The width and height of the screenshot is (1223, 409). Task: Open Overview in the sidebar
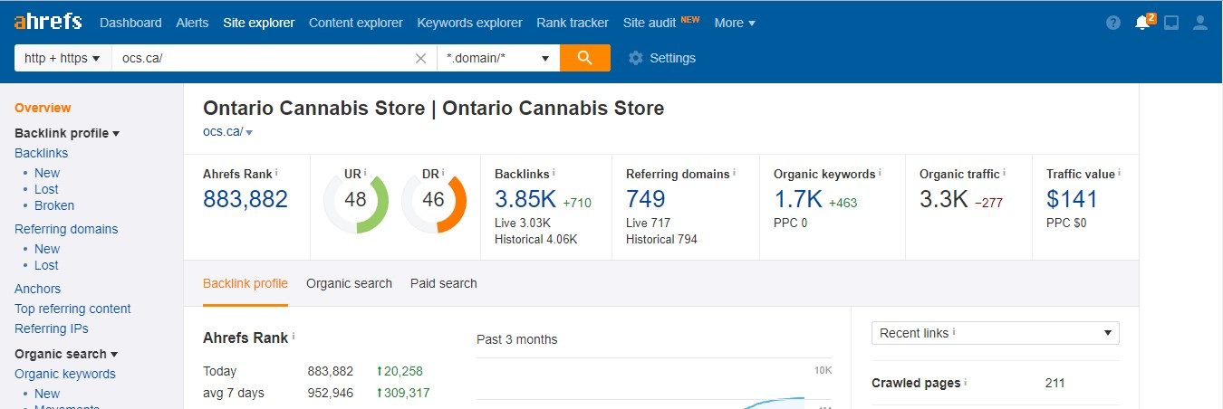point(43,108)
